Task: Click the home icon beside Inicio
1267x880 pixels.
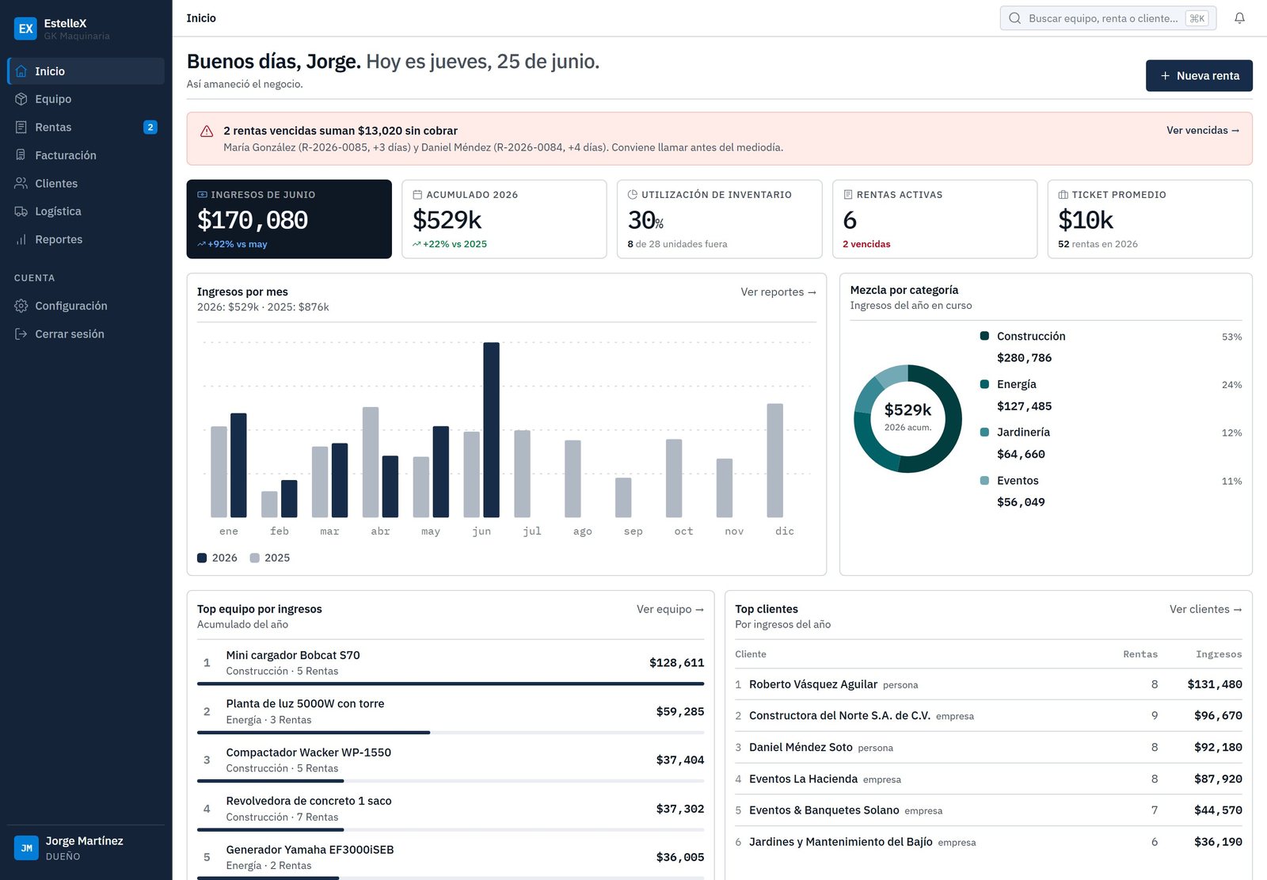Action: point(21,71)
